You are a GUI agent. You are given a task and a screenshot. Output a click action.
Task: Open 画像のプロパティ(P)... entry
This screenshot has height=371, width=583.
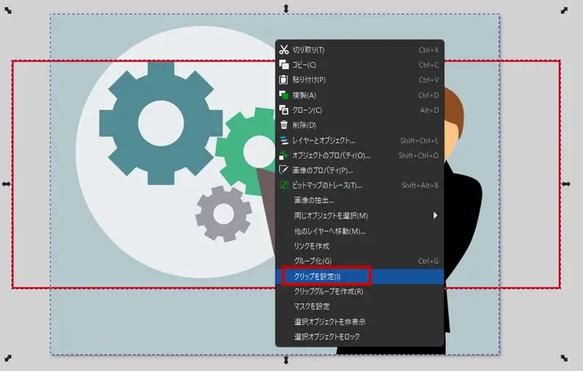pos(359,171)
